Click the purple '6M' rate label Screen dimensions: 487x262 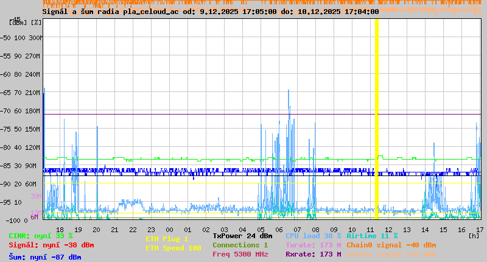click(35, 217)
